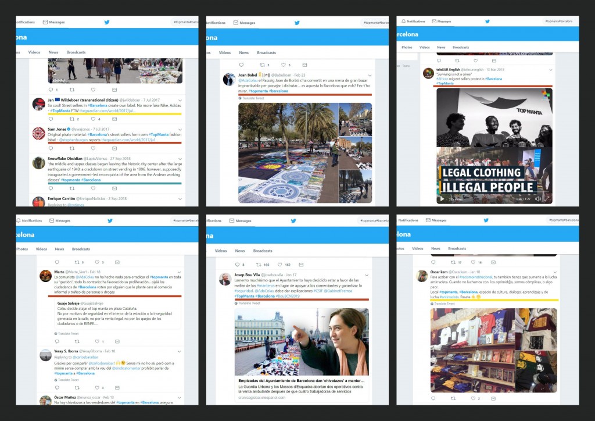Play the teleSUR English video
This screenshot has height=421, width=595.
[x=442, y=199]
